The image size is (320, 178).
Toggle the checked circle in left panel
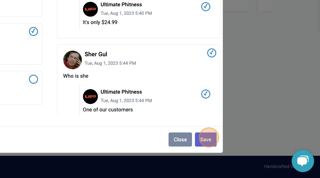click(33, 31)
